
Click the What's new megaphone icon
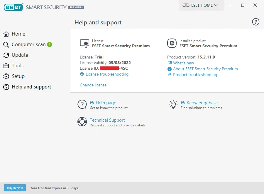click(170, 63)
